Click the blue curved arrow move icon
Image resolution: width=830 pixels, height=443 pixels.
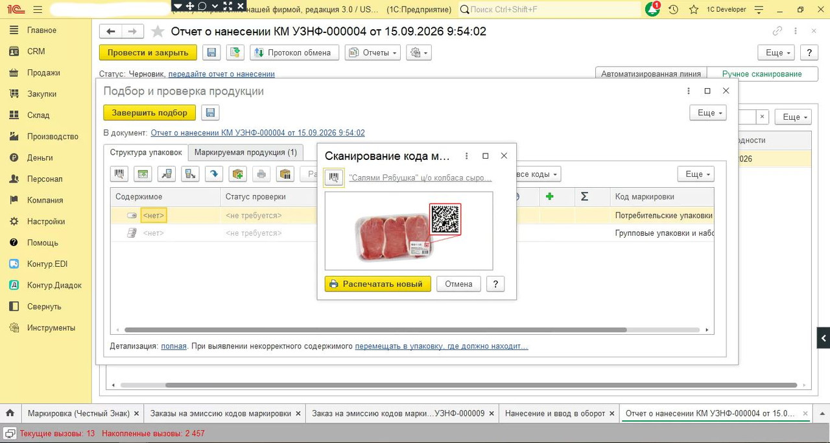[214, 174]
